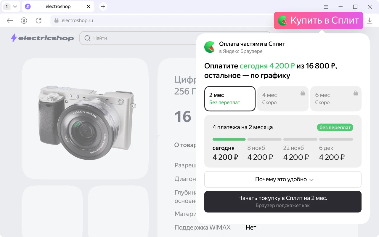Screen dimensions: 379x237
Task: Click the magnifier icon in the search field
Action: 87,38
